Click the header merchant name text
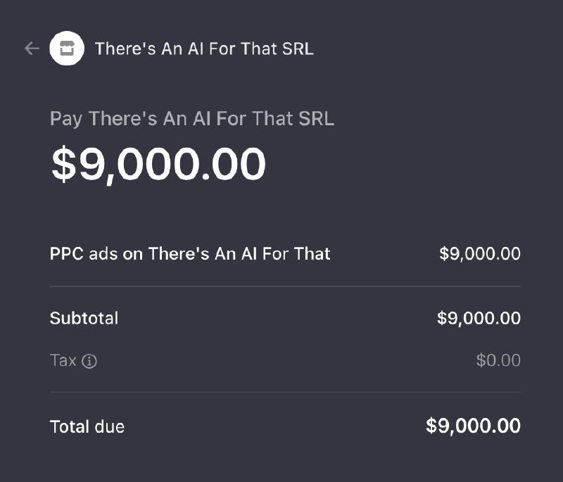Image resolution: width=563 pixels, height=482 pixels. [204, 49]
